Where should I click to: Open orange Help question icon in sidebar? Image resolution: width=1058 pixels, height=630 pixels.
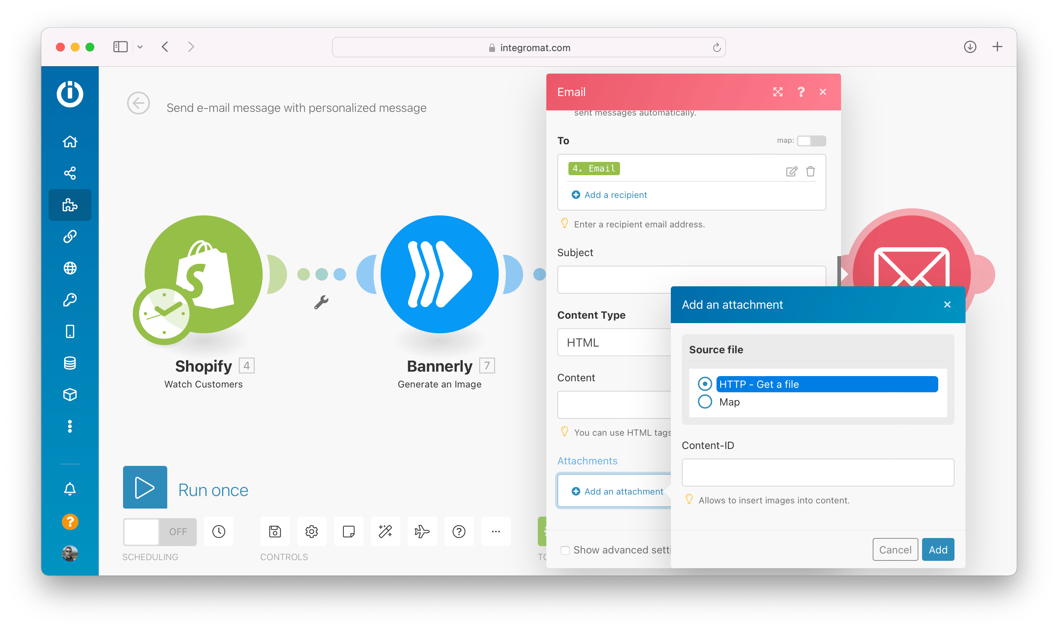[x=70, y=521]
